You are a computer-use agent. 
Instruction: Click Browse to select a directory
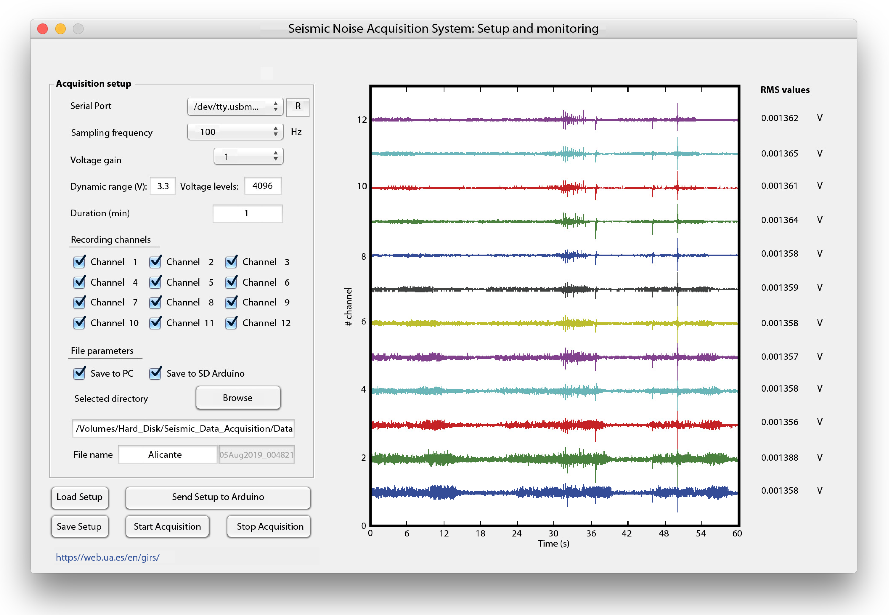[x=238, y=398]
